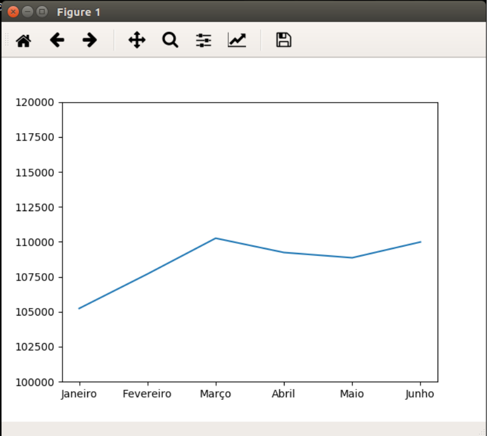The height and width of the screenshot is (436, 487).
Task: Maximize the Figure 1 window
Action: click(x=41, y=12)
